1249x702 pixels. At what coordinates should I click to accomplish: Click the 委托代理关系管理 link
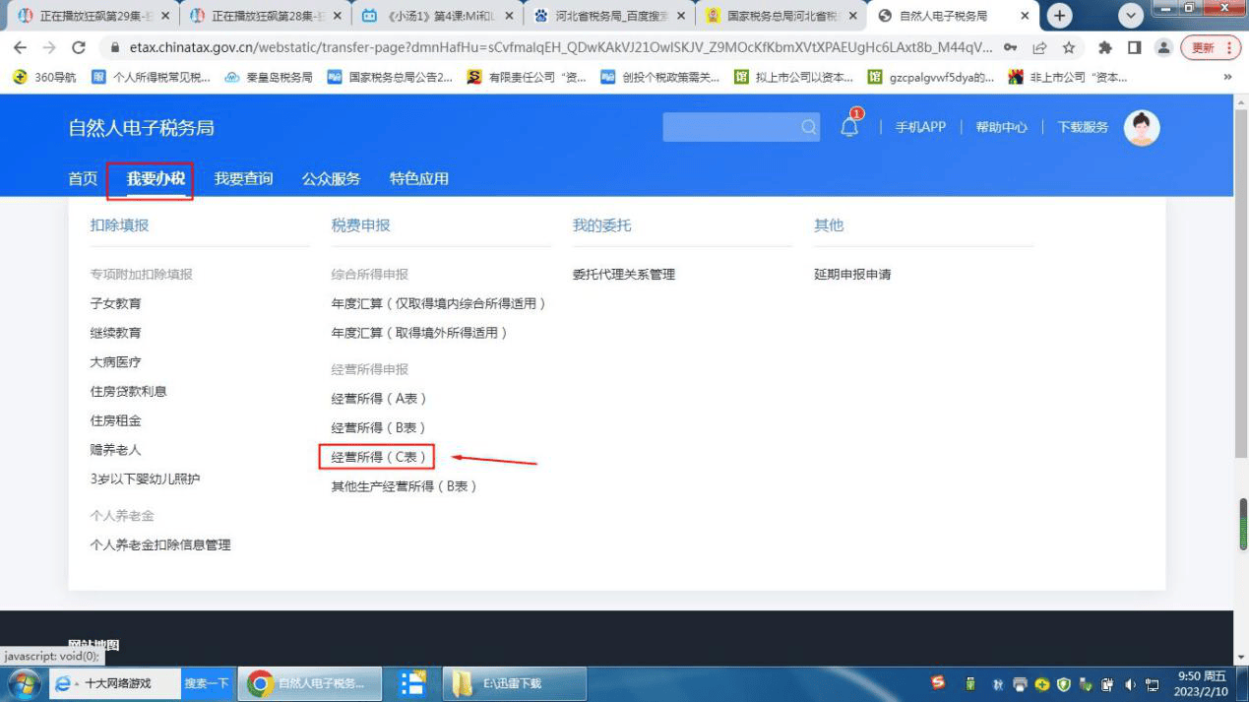coord(625,275)
